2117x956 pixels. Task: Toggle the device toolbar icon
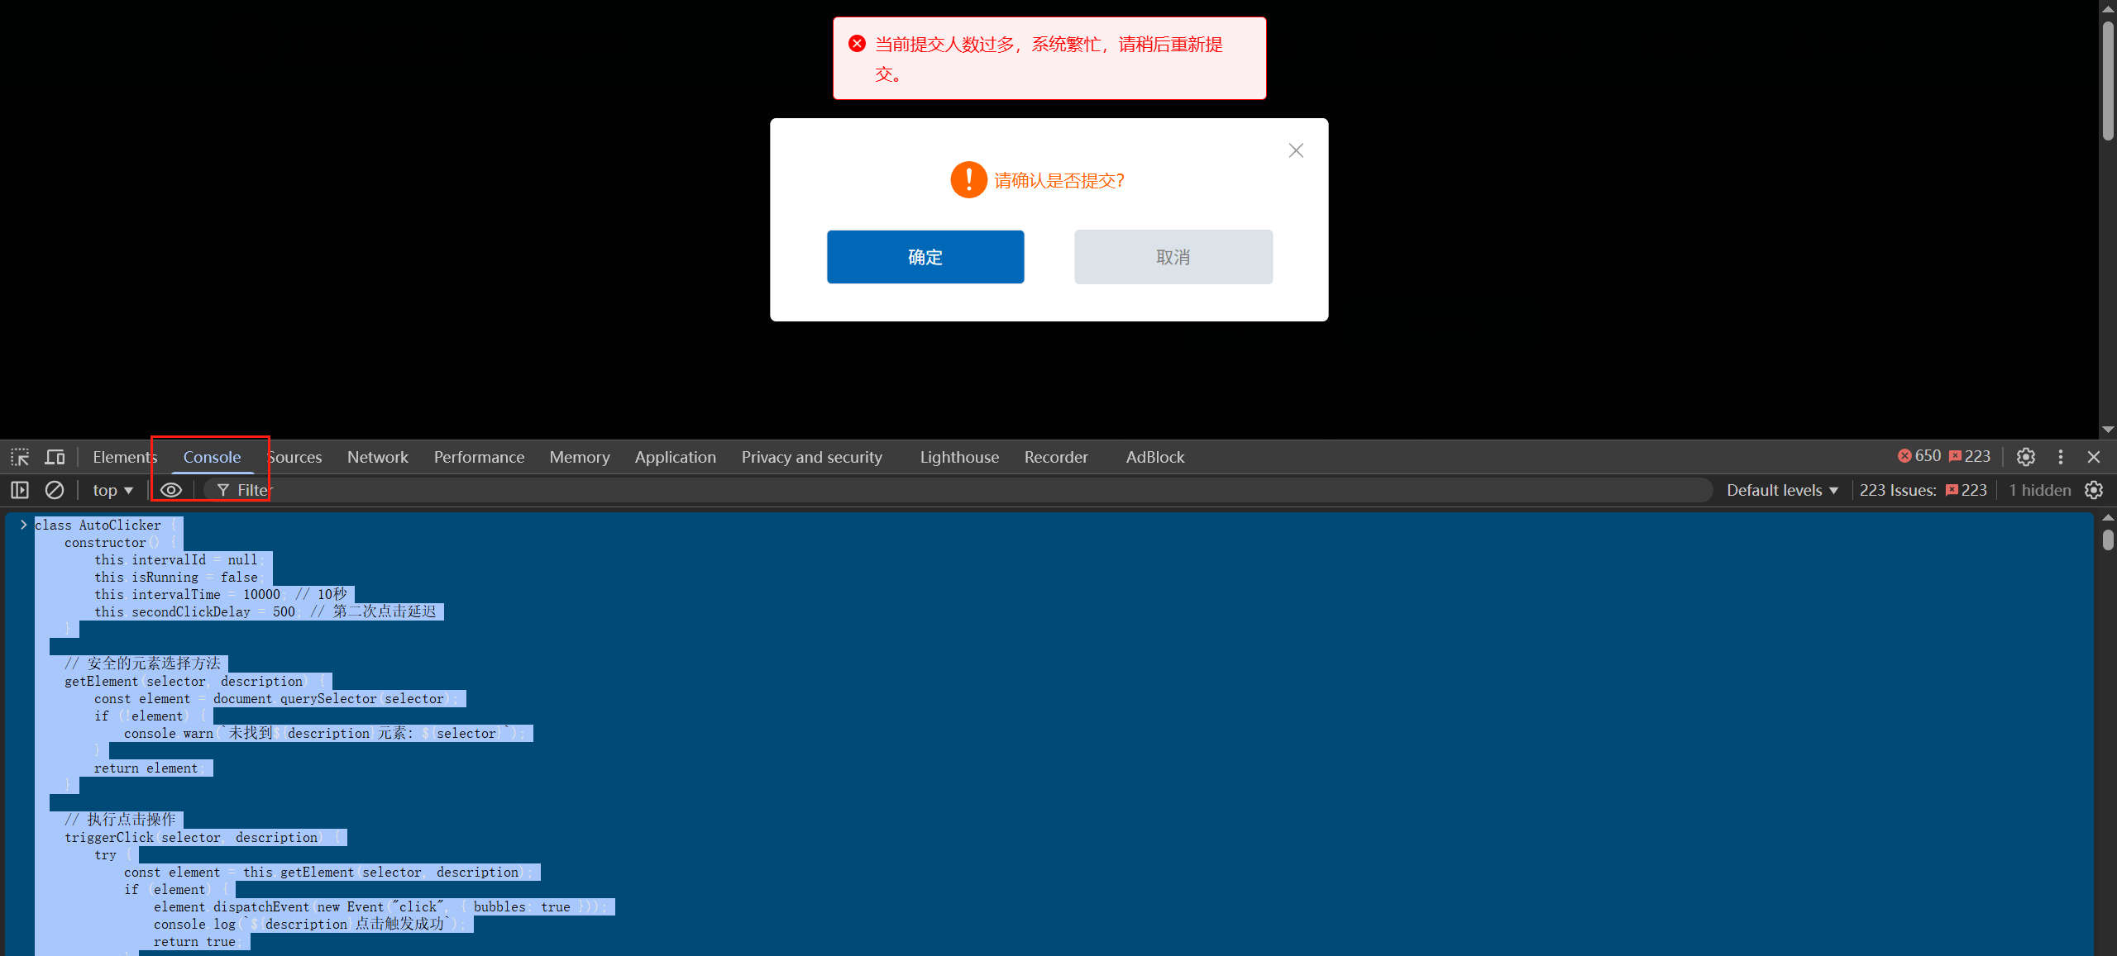tap(55, 457)
